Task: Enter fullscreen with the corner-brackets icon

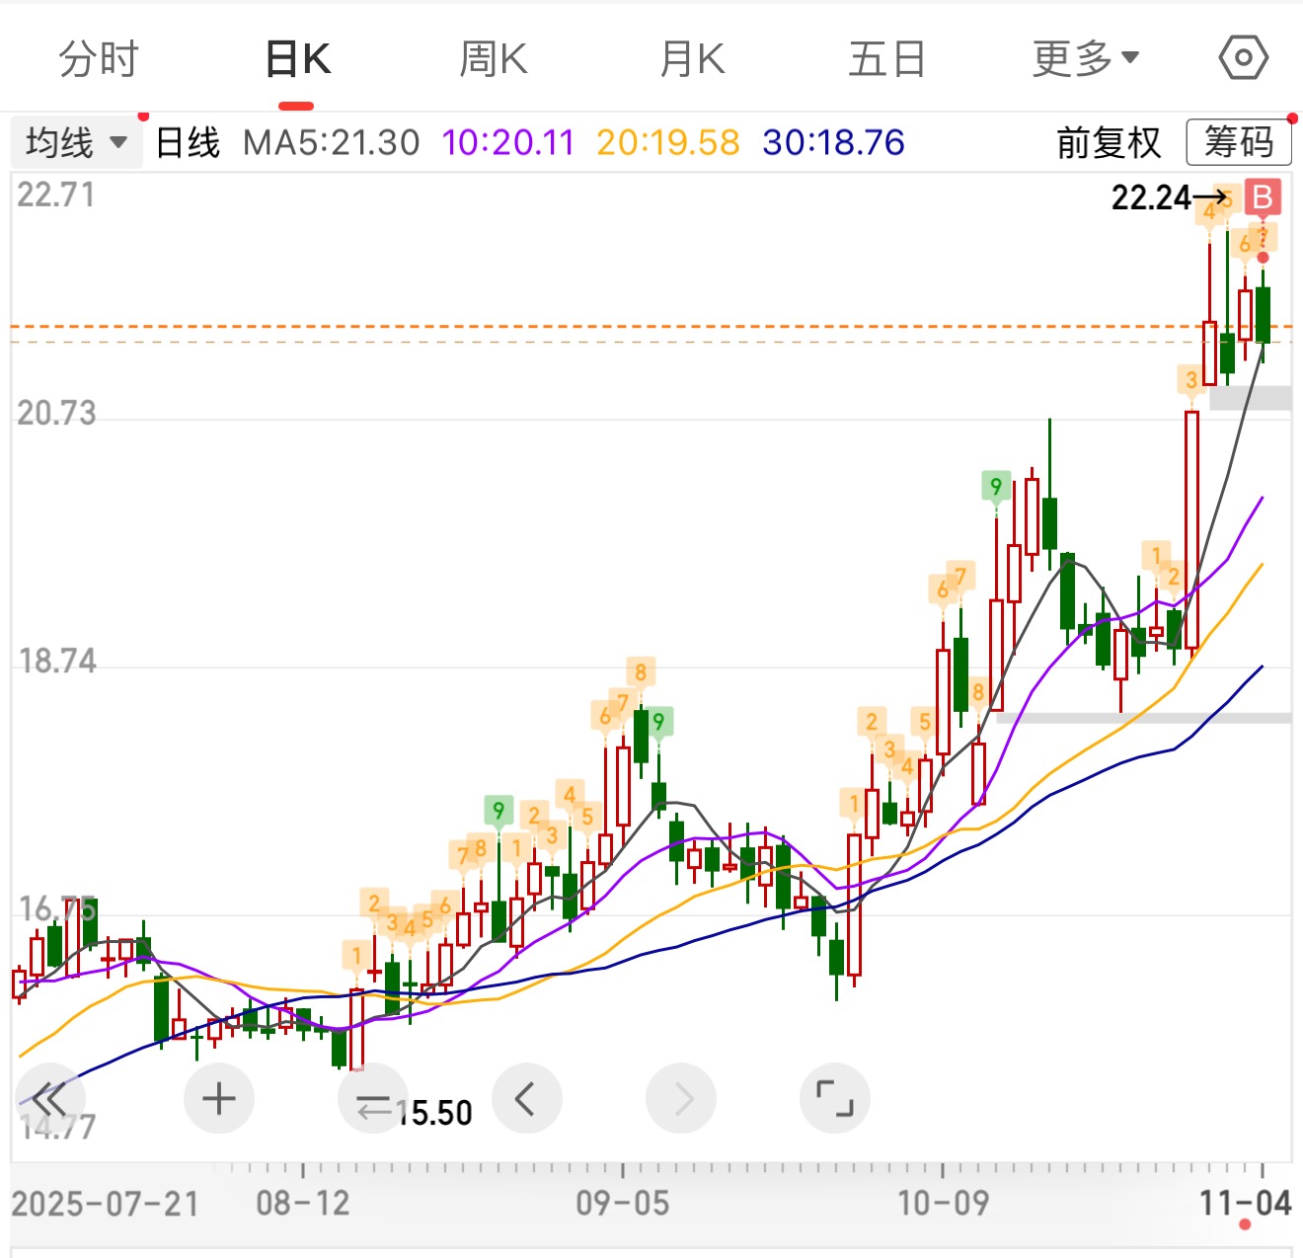Action: [x=834, y=1098]
